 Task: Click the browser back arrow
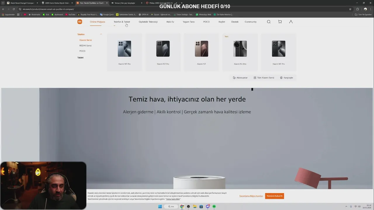[x=3, y=9]
